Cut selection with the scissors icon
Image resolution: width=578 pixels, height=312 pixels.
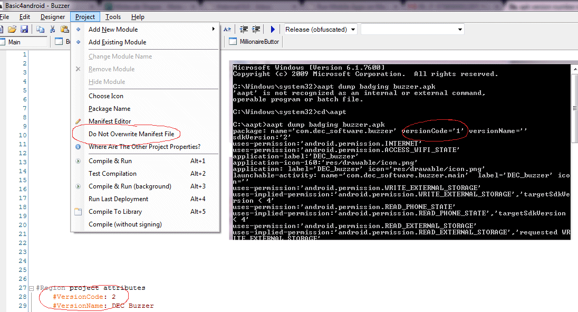tap(52, 29)
